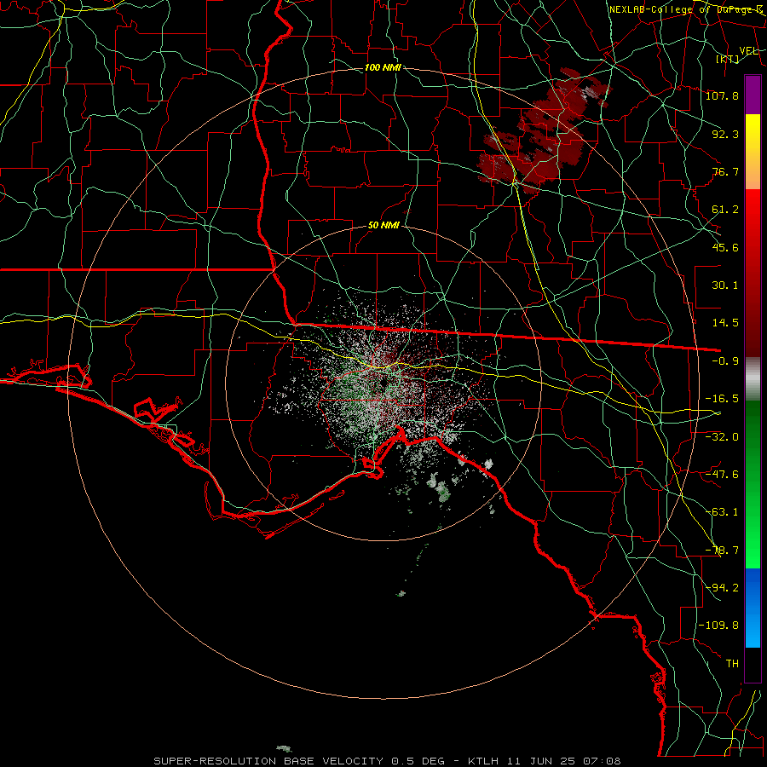The width and height of the screenshot is (767, 767).
Task: Click the NEXLAB-College of DuPage credit text
Action: [x=686, y=9]
